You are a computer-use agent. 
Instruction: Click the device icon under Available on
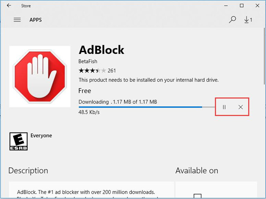pos(198,196)
